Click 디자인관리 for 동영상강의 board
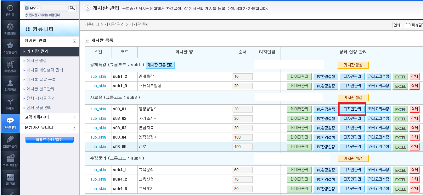423x195 pixels. pos(352,109)
